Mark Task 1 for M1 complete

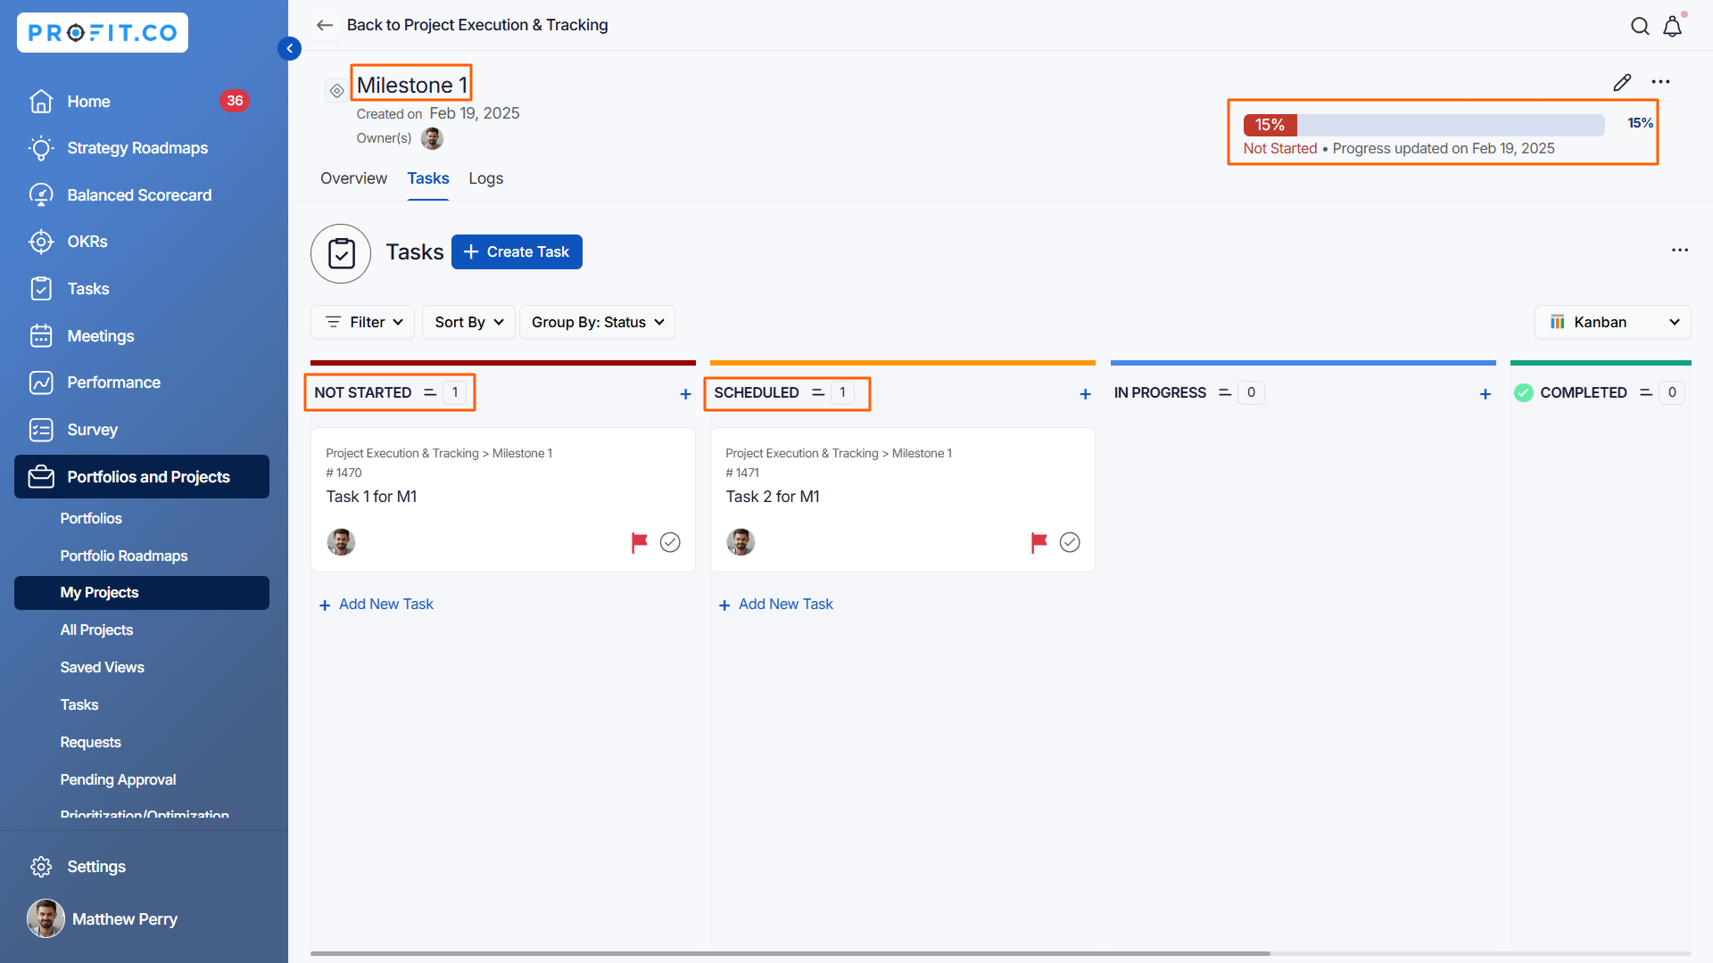[670, 542]
